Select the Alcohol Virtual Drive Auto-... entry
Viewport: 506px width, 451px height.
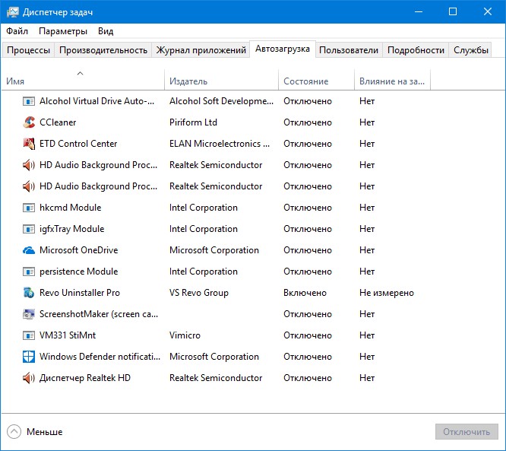(x=96, y=101)
